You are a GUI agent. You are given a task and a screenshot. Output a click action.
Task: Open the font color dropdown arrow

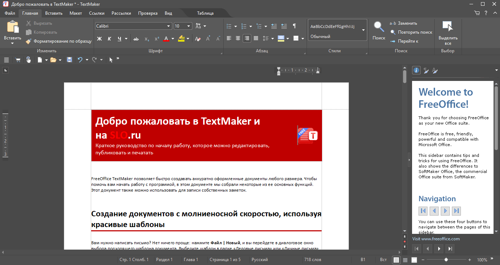(x=173, y=39)
